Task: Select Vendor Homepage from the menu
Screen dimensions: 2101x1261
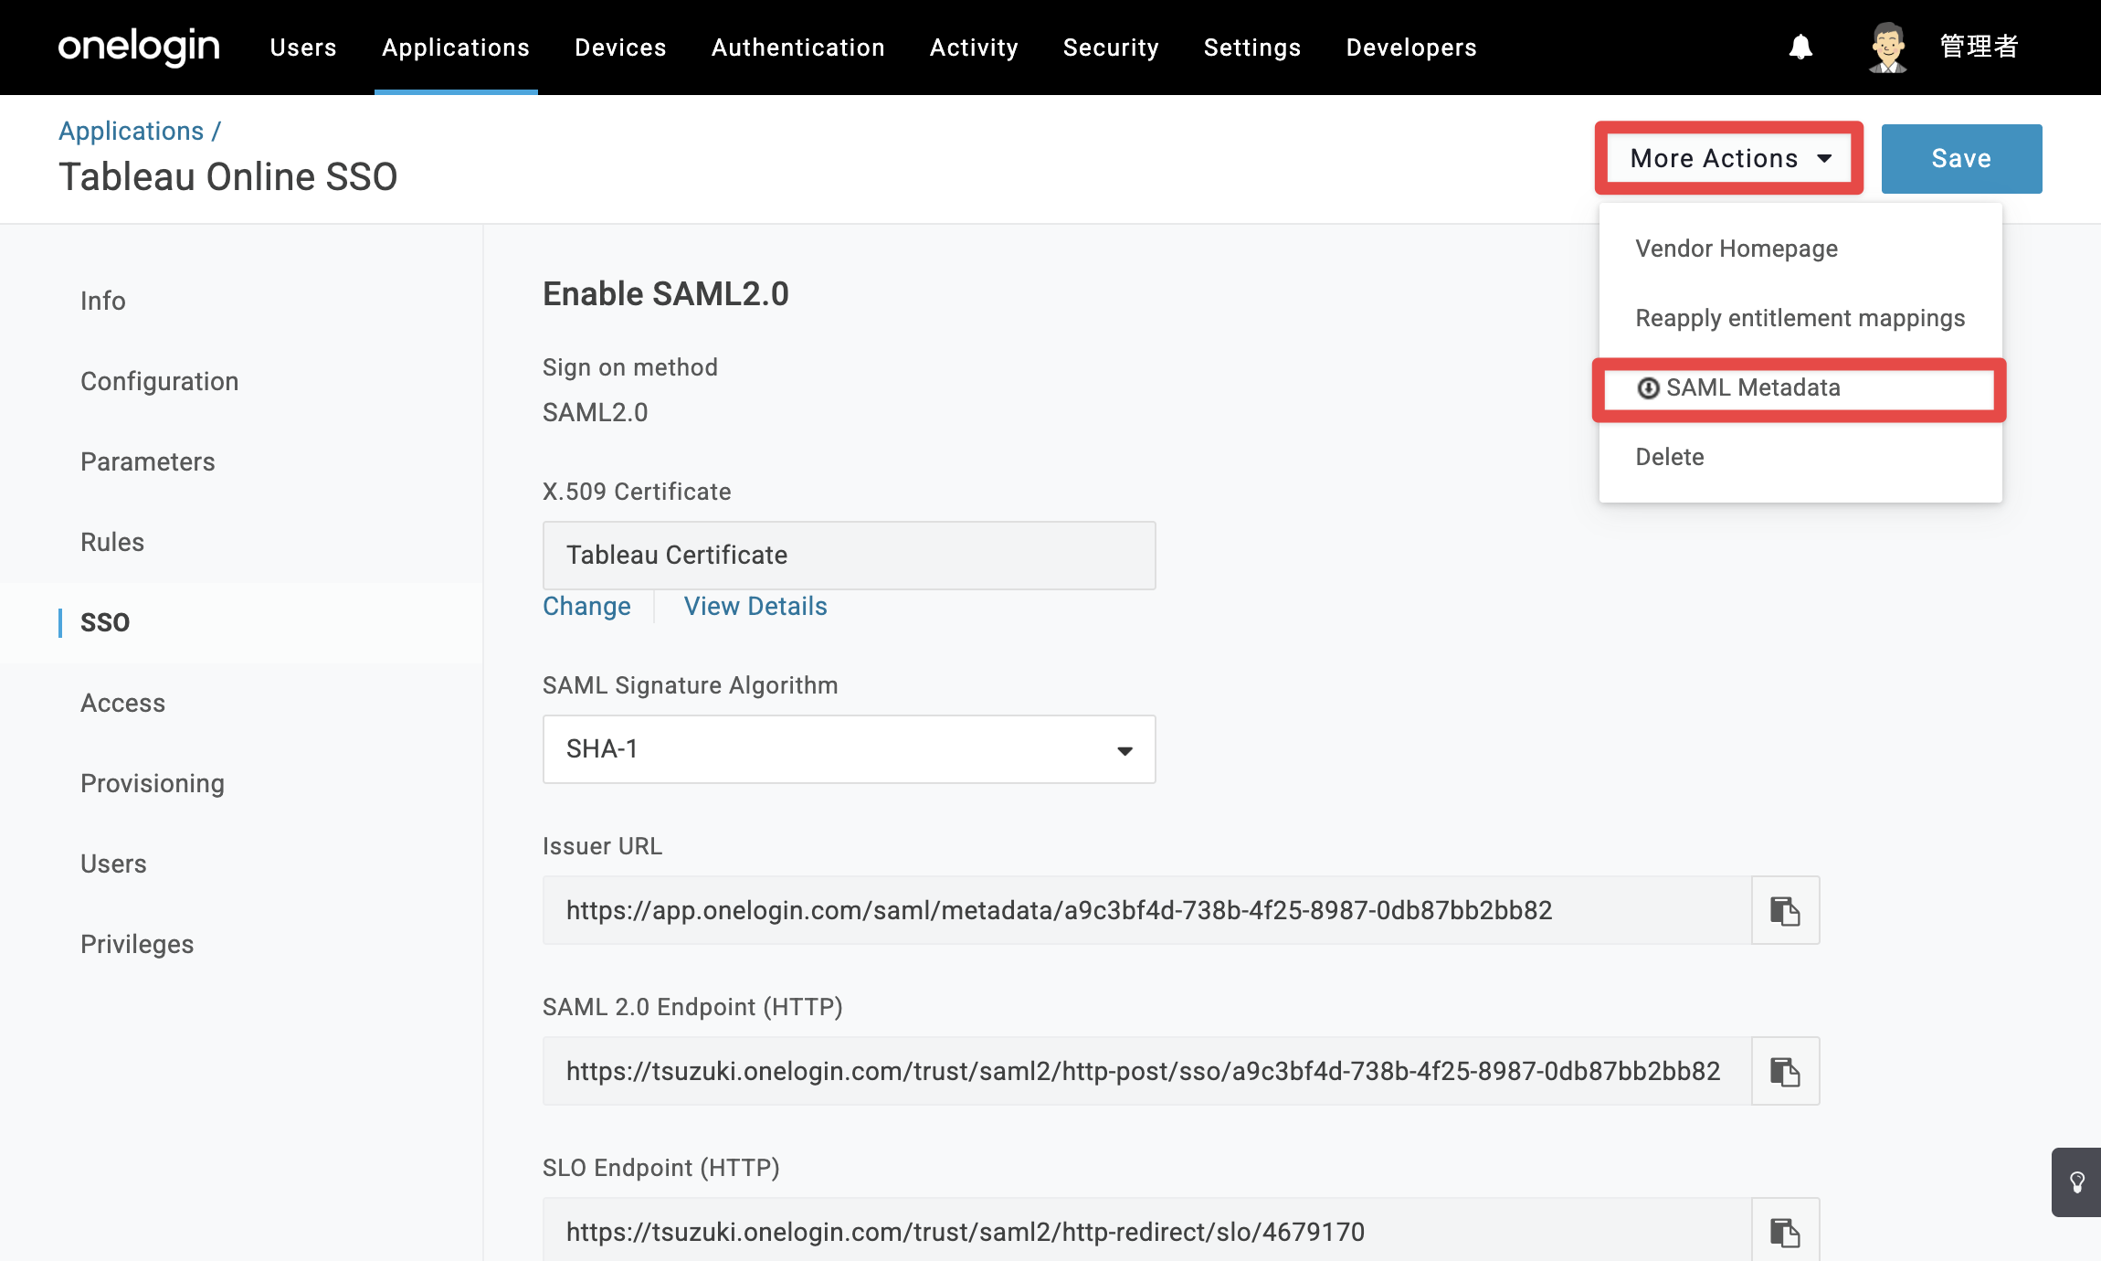Action: click(x=1736, y=249)
